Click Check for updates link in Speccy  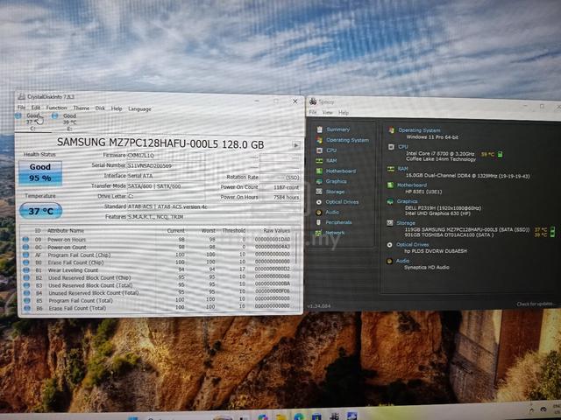[536, 304]
